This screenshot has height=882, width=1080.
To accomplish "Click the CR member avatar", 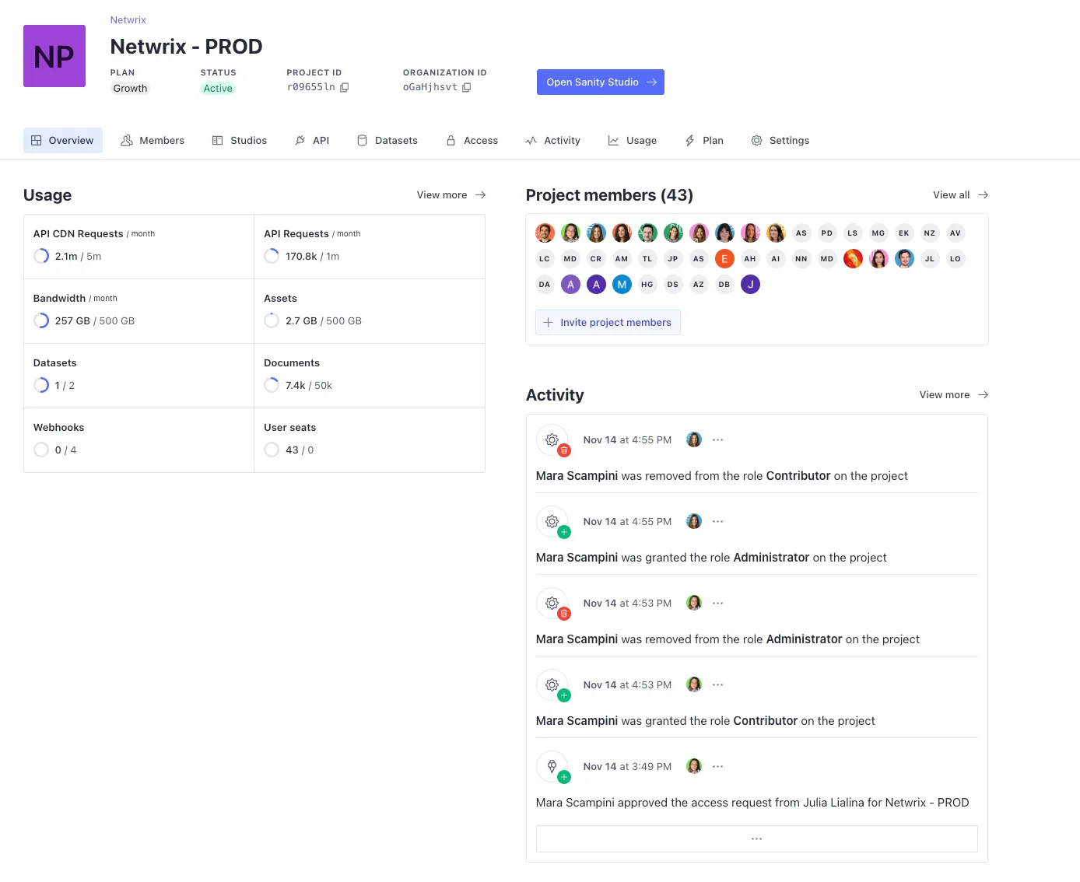I will click(x=596, y=259).
